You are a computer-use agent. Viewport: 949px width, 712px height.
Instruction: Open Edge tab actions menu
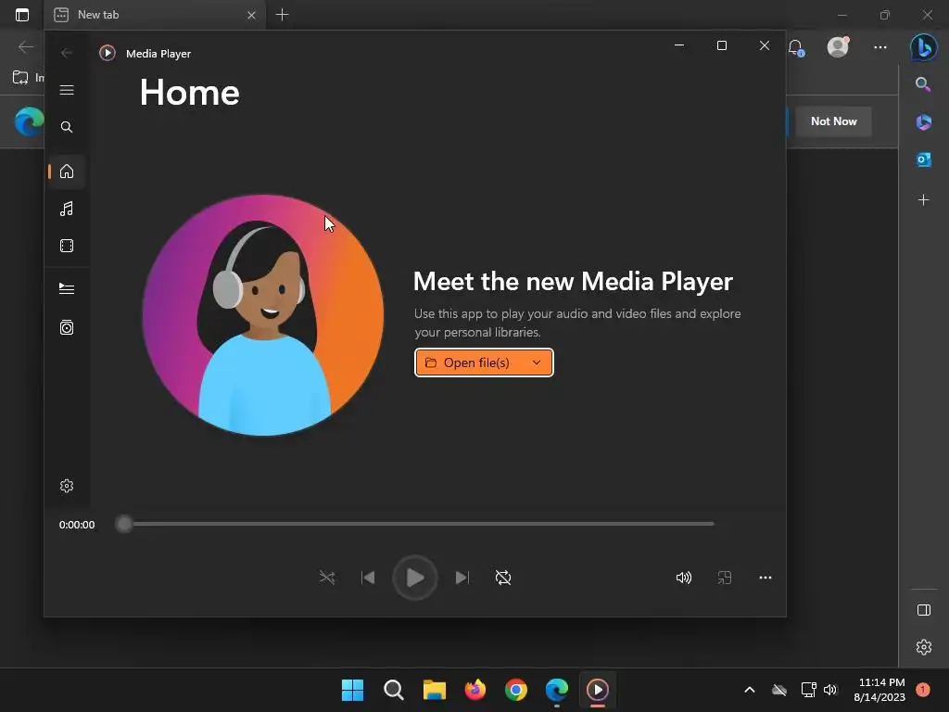coord(22,15)
